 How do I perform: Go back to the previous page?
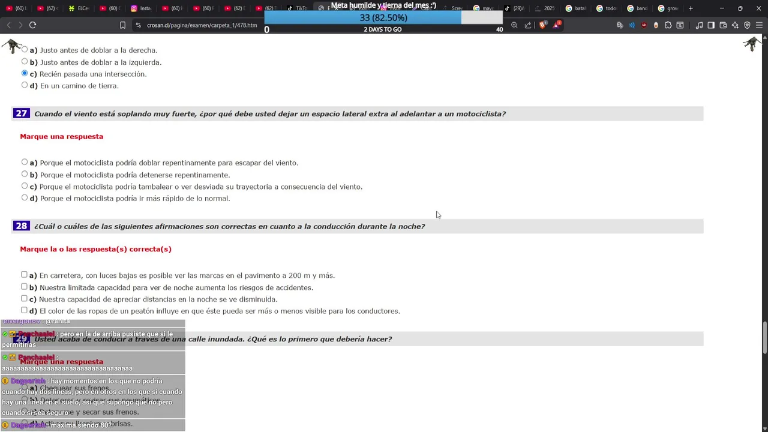[x=8, y=25]
